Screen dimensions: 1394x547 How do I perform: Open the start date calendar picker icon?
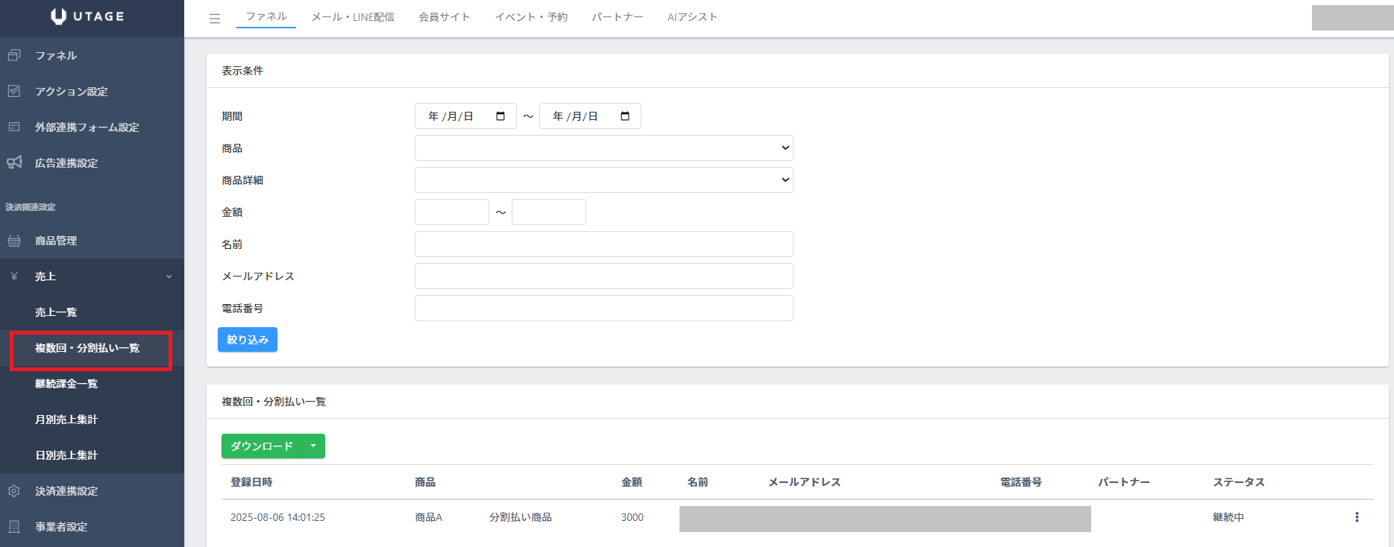500,116
